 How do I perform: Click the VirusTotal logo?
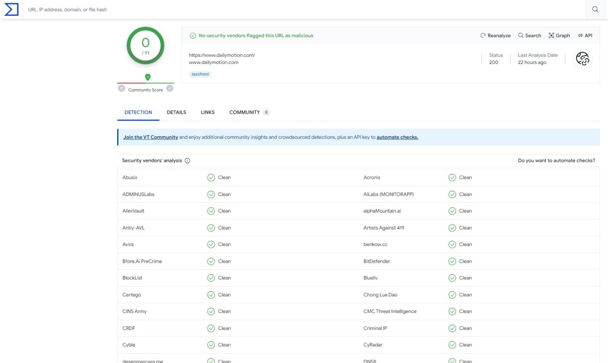(x=11, y=9)
